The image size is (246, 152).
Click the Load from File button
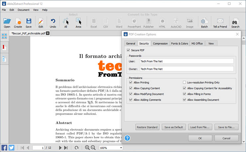coord(200,127)
